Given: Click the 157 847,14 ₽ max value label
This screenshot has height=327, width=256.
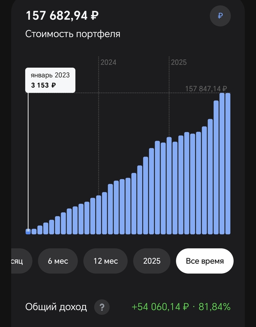Looking at the screenshot, I should point(206,89).
